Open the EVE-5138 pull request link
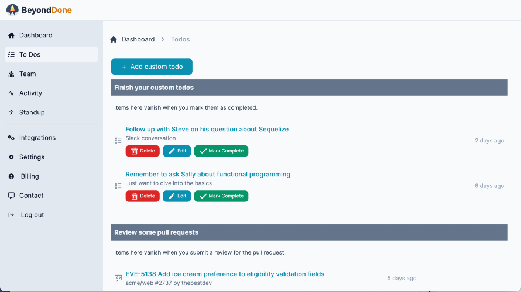Viewport: 521px width, 292px height. (x=225, y=274)
